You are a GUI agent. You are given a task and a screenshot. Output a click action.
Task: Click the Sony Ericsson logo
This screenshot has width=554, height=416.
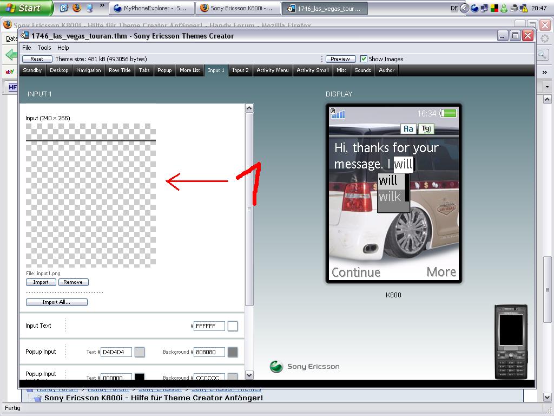pos(305,367)
